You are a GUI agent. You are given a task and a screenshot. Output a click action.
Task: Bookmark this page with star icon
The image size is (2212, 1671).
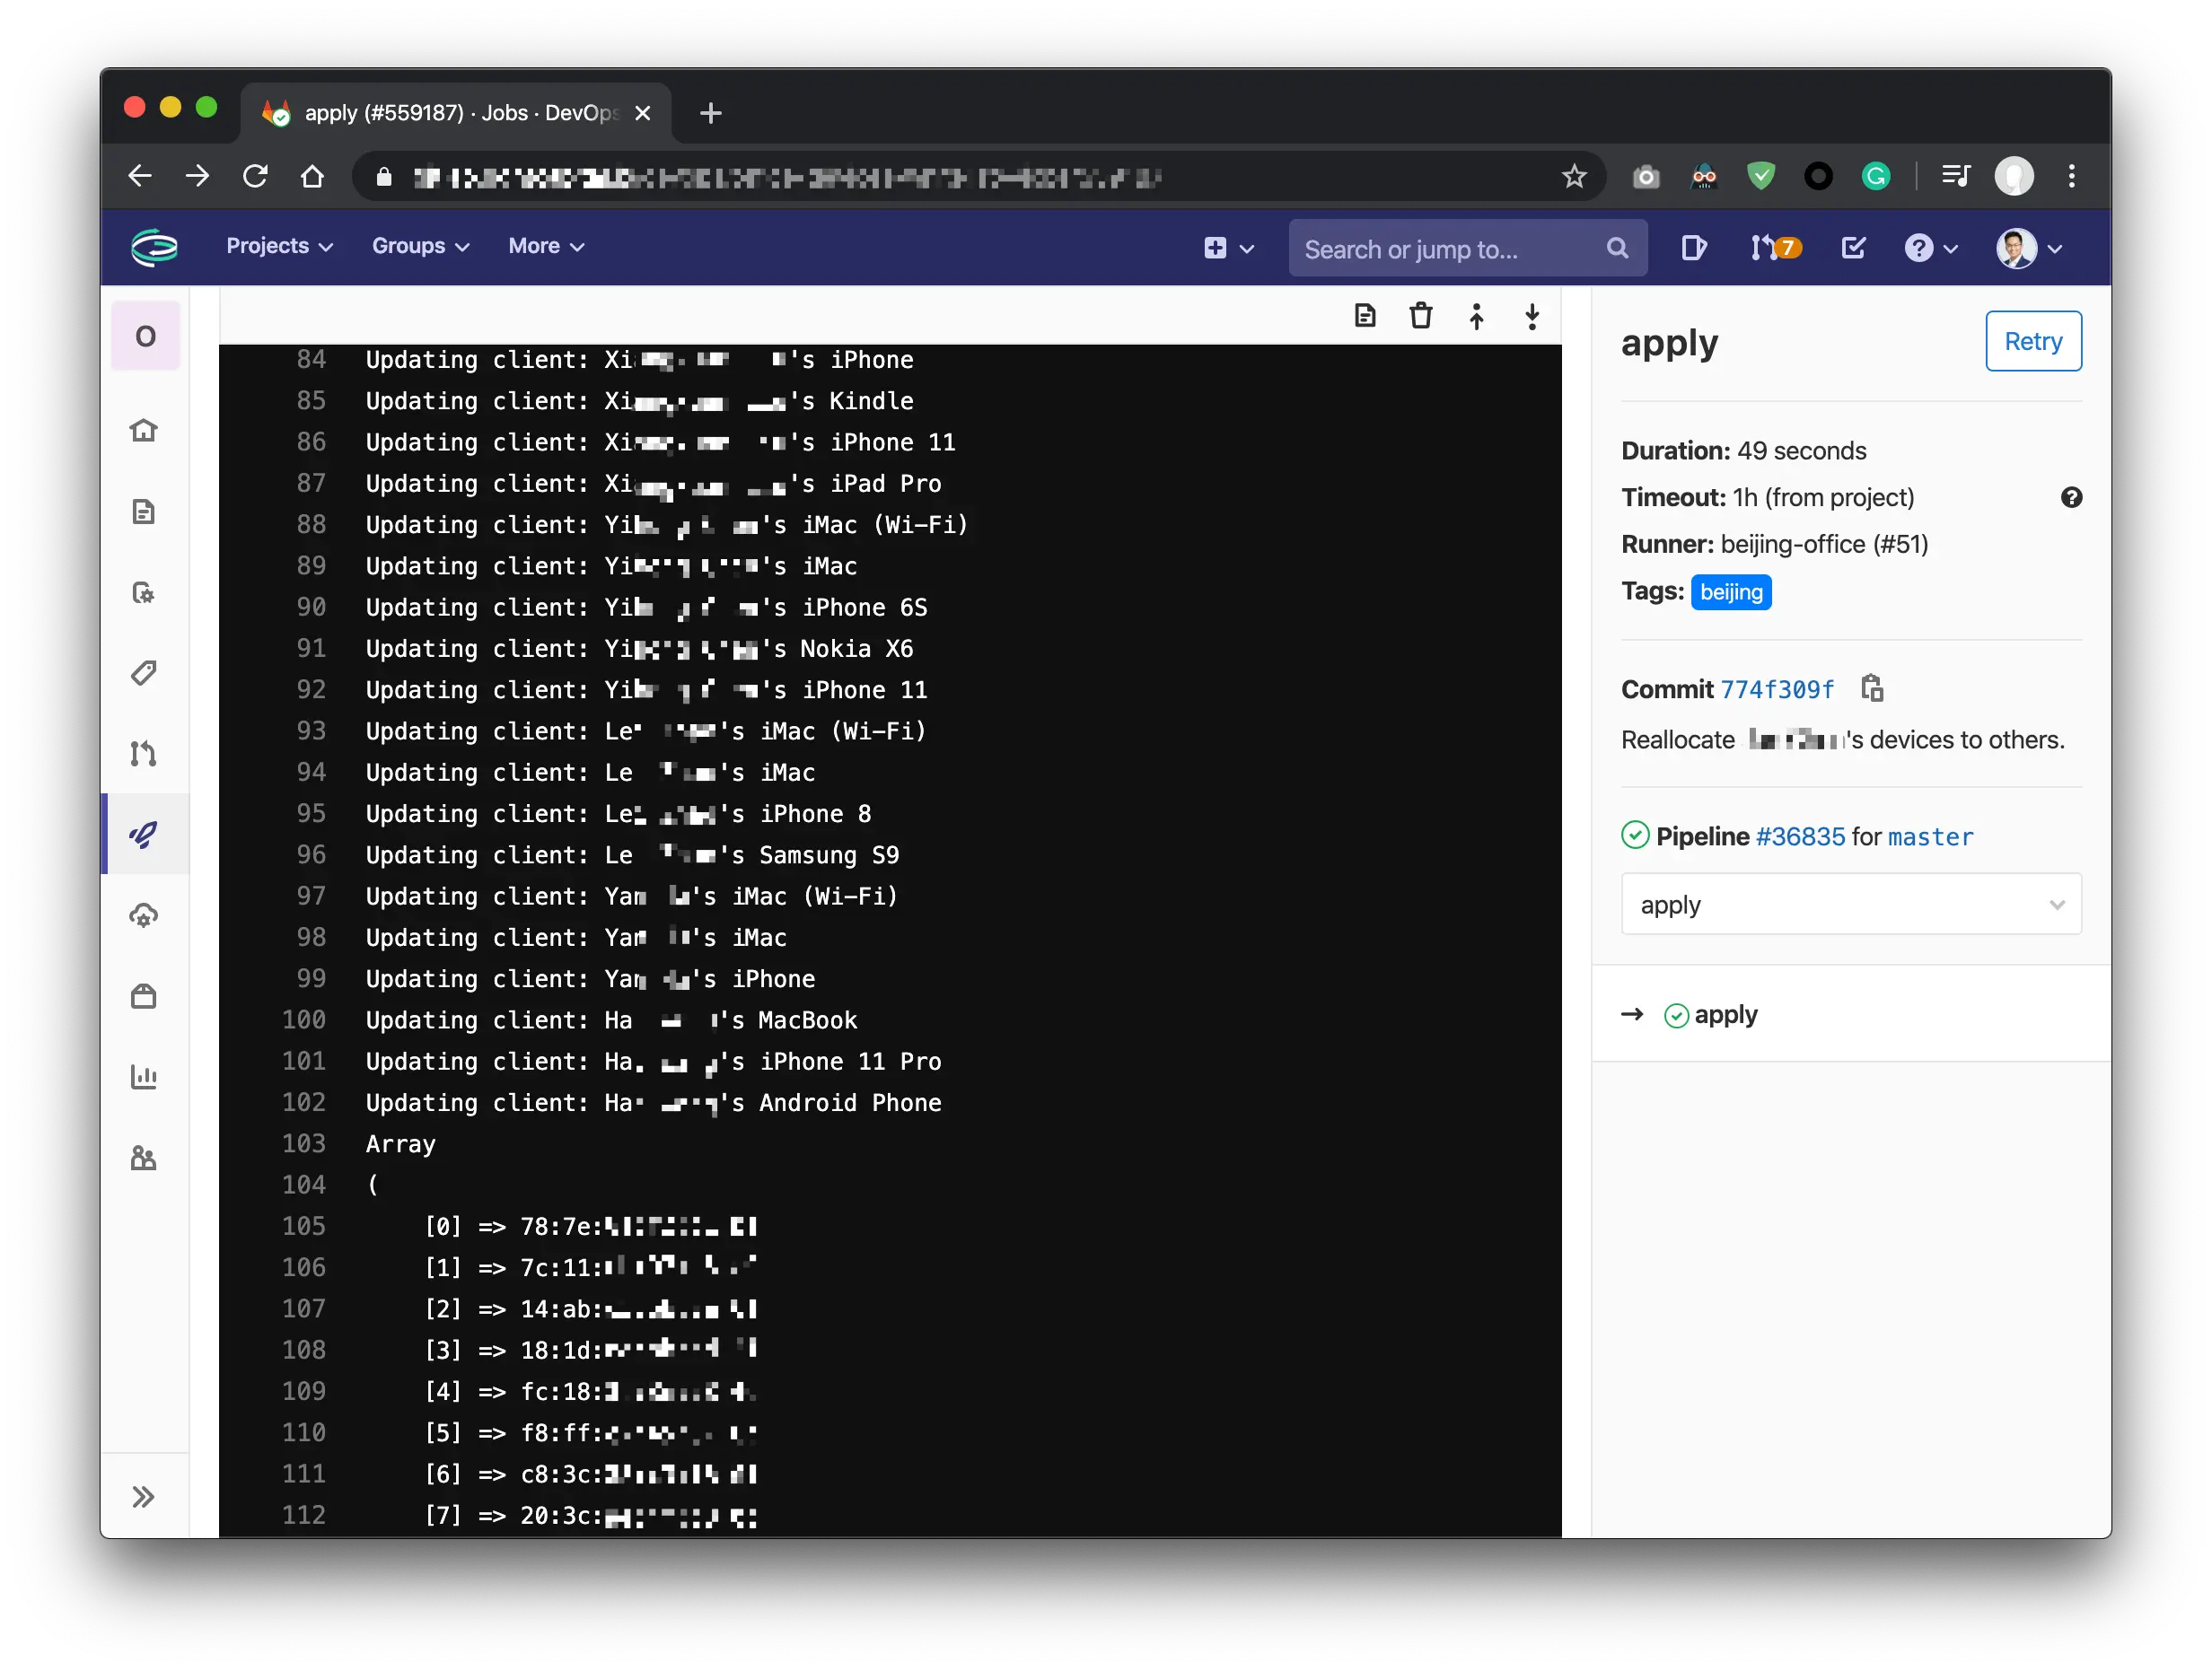click(1574, 177)
